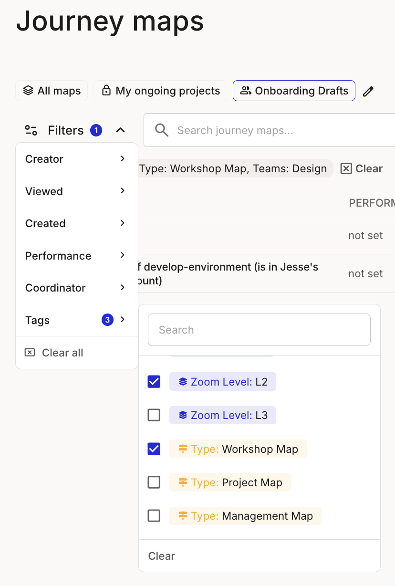Screen dimensions: 395x586
Task: Click the X icon next to Clear all
Action: pos(30,353)
